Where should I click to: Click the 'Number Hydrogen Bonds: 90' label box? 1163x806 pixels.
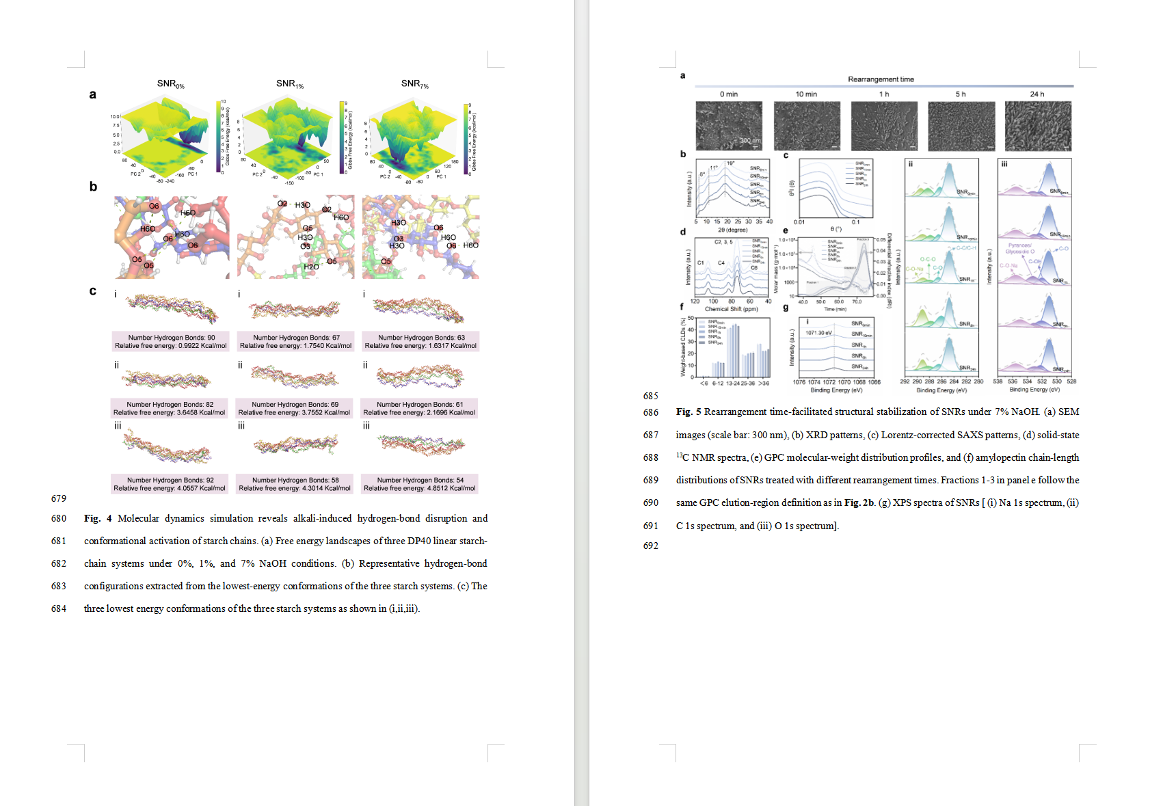coord(171,342)
